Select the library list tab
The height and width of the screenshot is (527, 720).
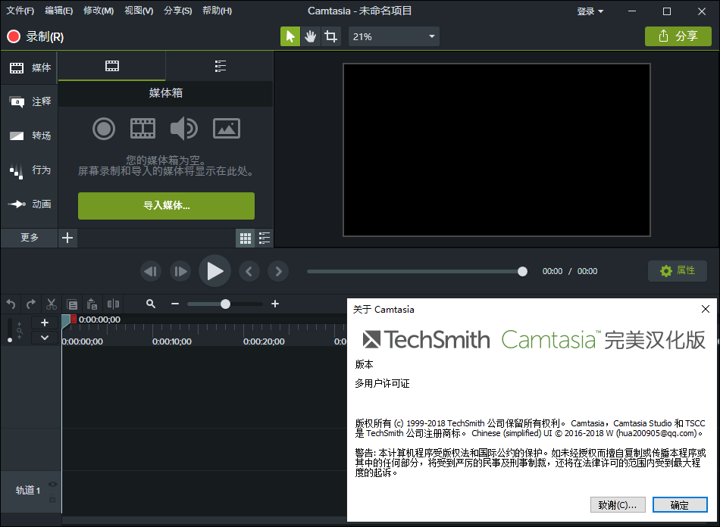point(220,66)
